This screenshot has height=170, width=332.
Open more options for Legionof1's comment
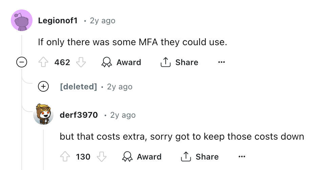click(222, 62)
